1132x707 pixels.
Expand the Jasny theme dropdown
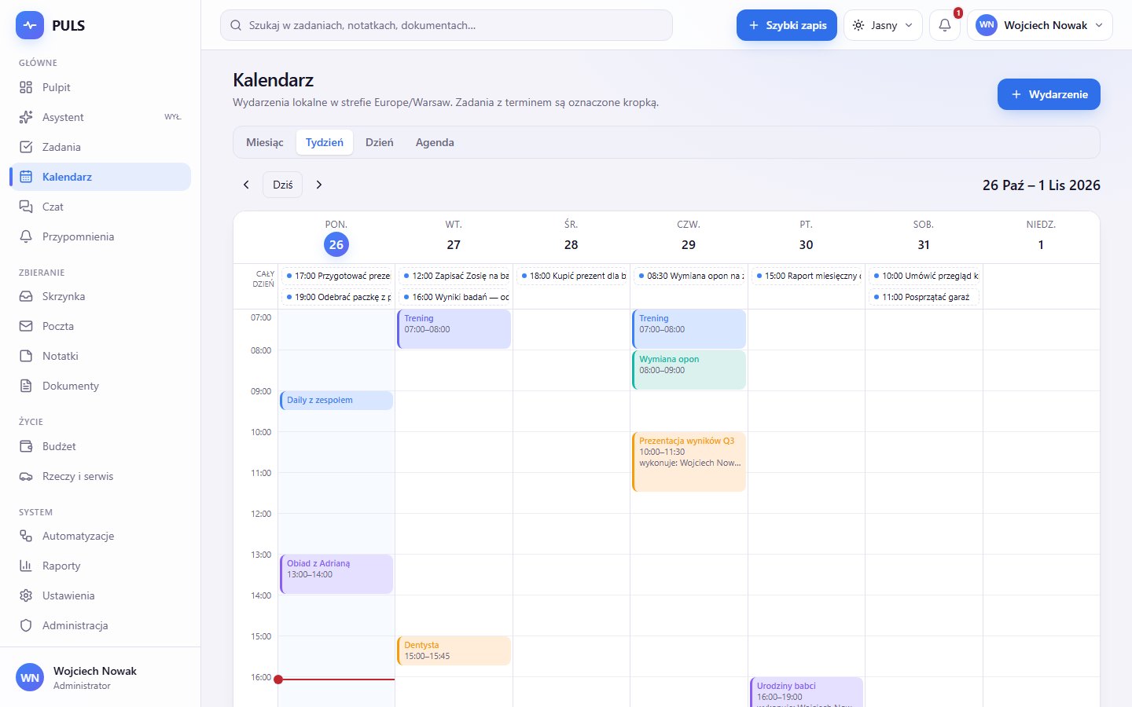pos(883,25)
